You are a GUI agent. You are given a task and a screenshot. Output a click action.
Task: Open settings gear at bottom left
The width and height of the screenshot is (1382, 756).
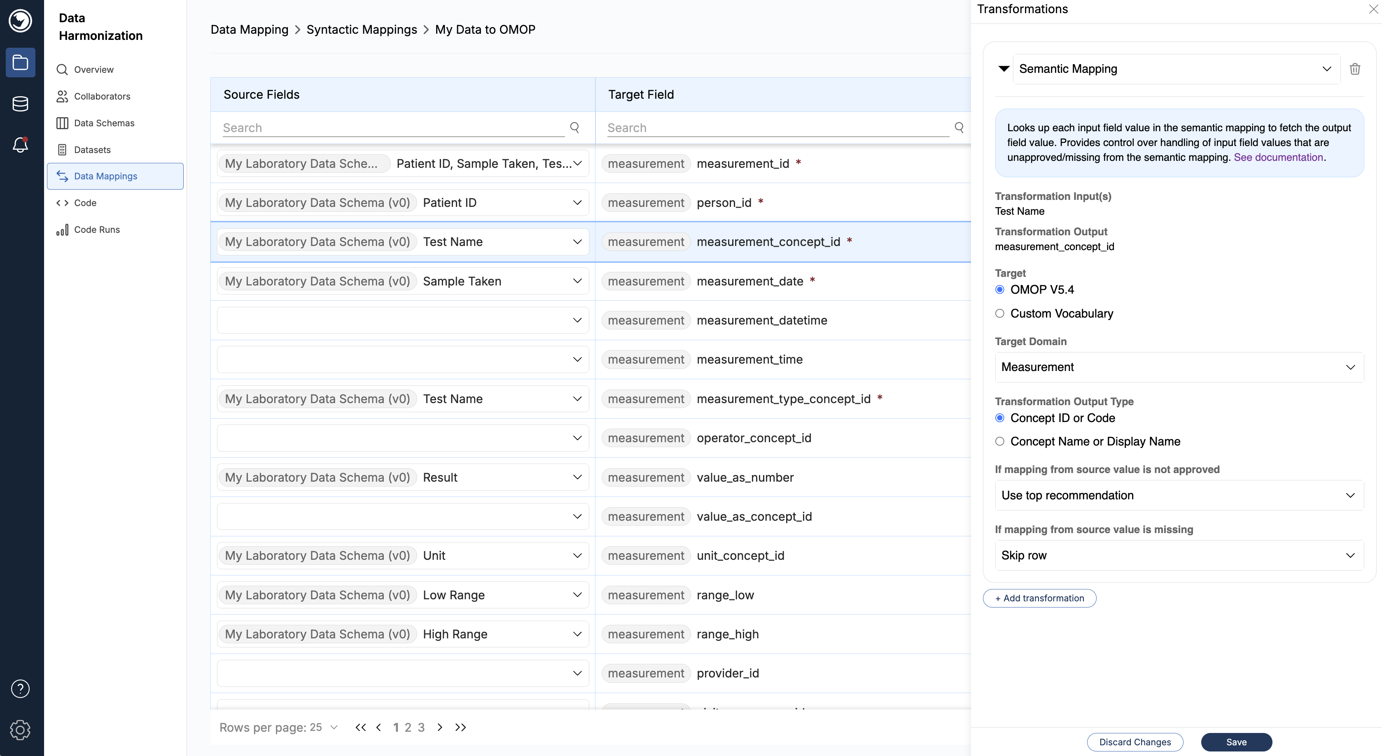click(21, 730)
